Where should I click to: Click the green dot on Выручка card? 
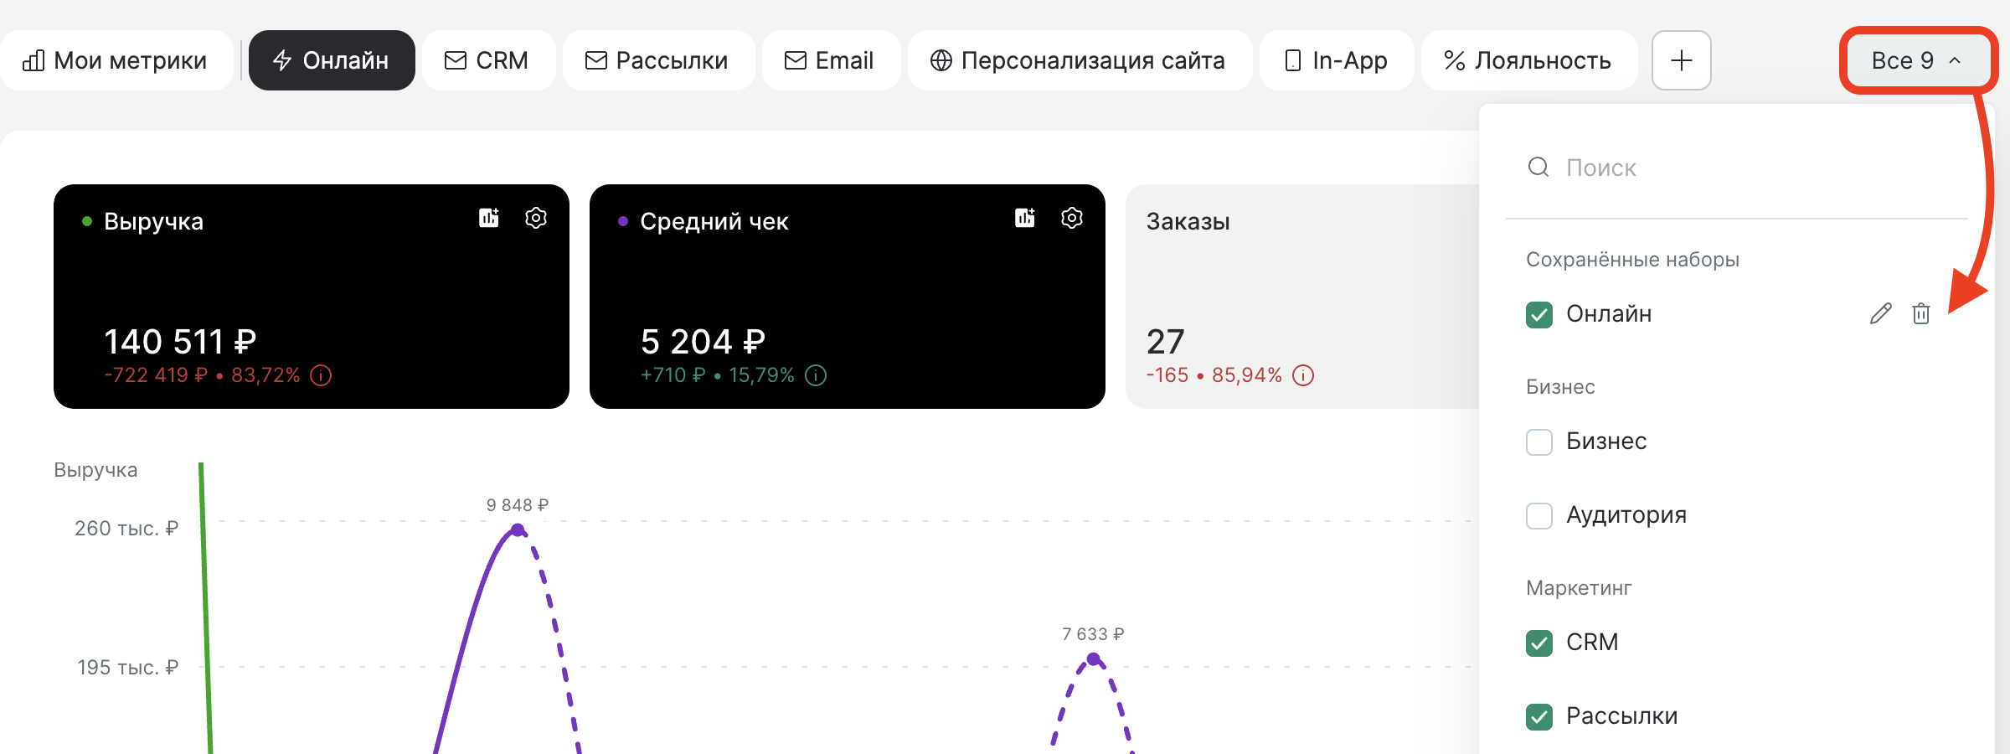point(87,221)
